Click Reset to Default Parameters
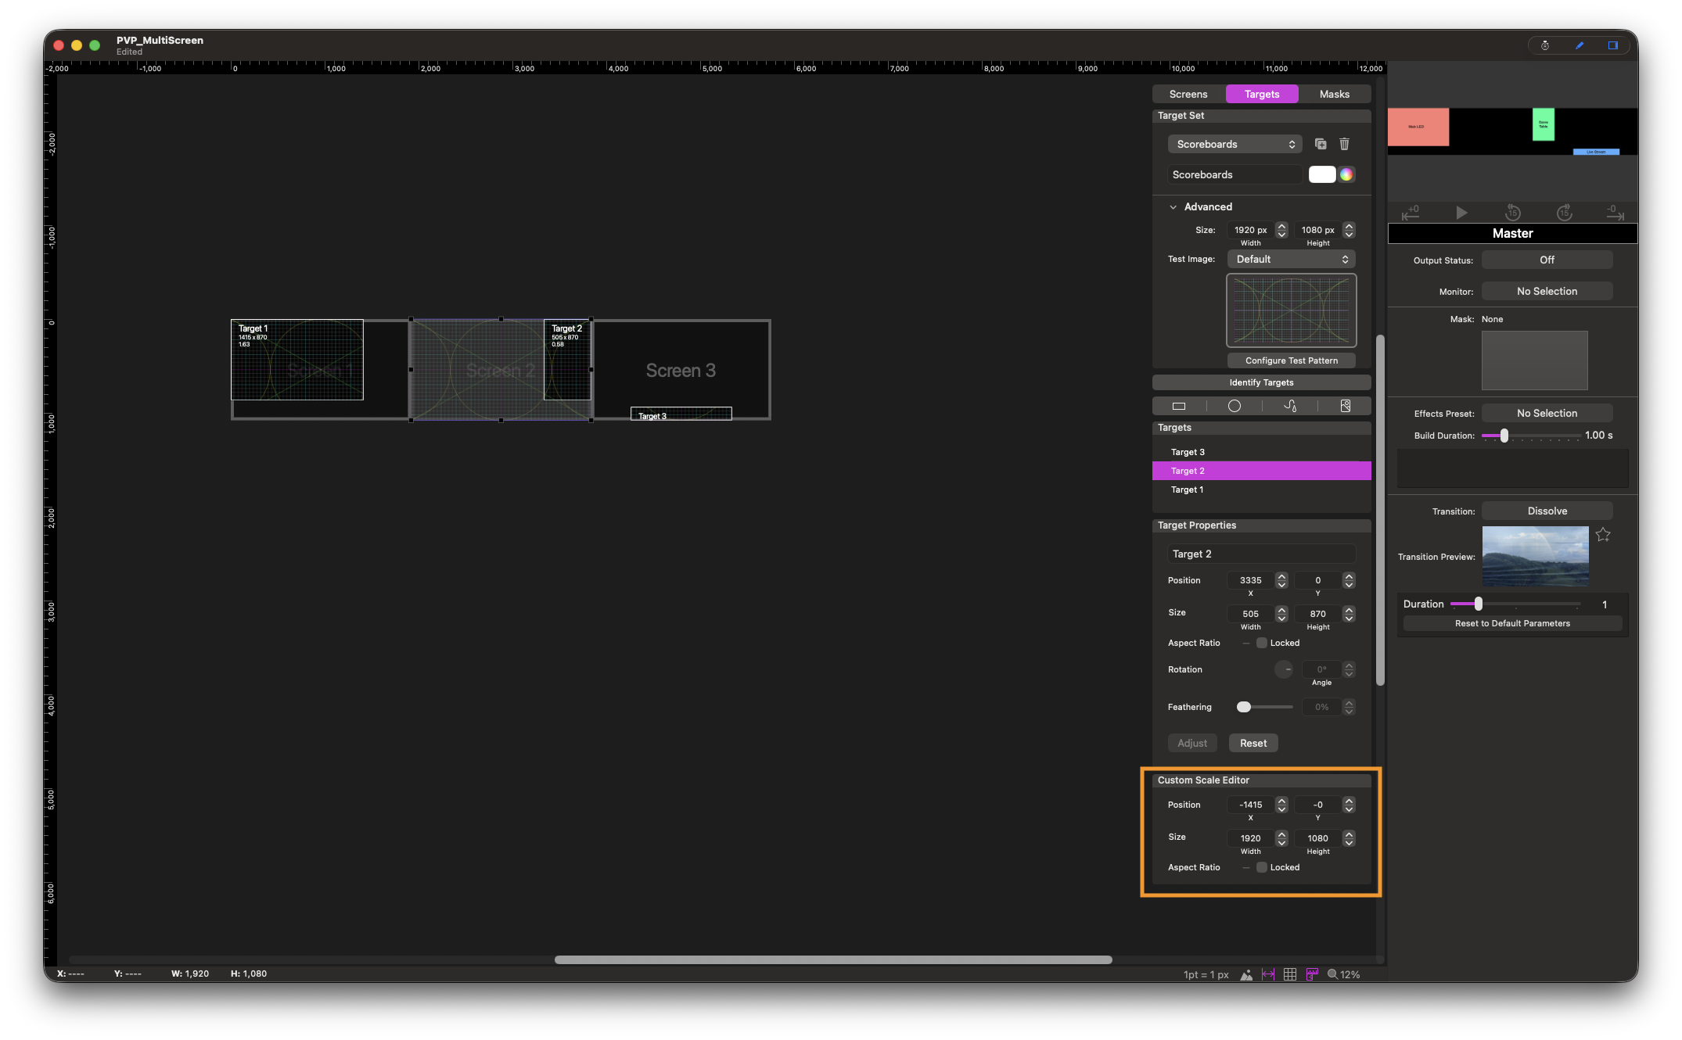The image size is (1682, 1040). [1512, 623]
